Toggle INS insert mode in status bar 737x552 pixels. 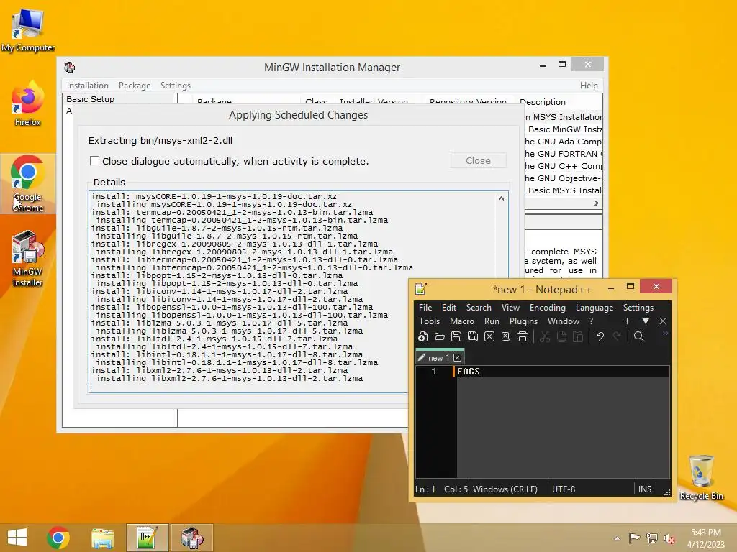[x=644, y=489]
